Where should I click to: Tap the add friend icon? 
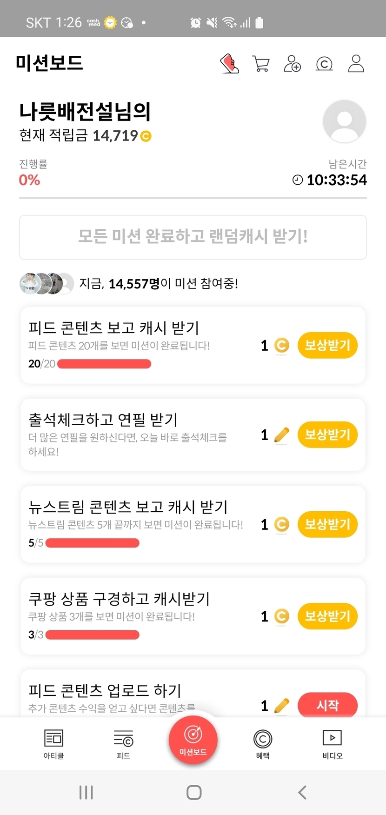(293, 64)
